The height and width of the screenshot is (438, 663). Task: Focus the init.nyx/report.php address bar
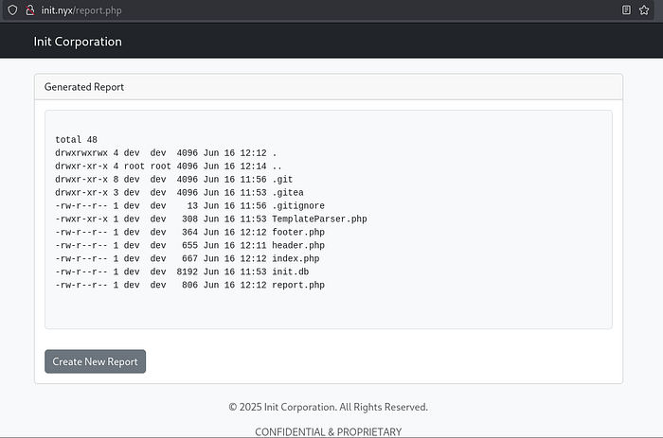[x=284, y=9]
